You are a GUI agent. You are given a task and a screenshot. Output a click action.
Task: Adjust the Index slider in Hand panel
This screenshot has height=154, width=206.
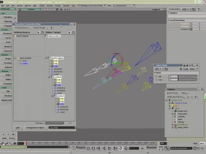coord(178,80)
